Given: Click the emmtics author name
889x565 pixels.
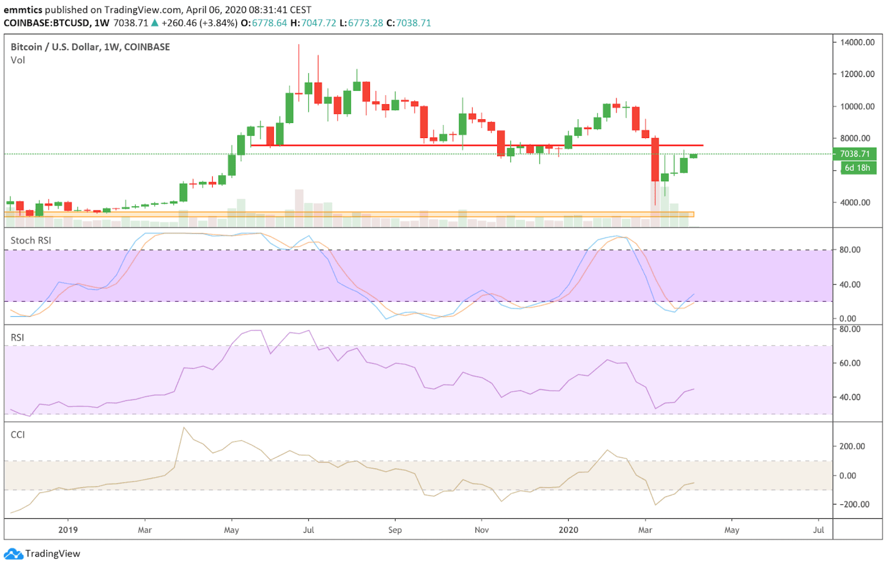Looking at the screenshot, I should tap(23, 10).
